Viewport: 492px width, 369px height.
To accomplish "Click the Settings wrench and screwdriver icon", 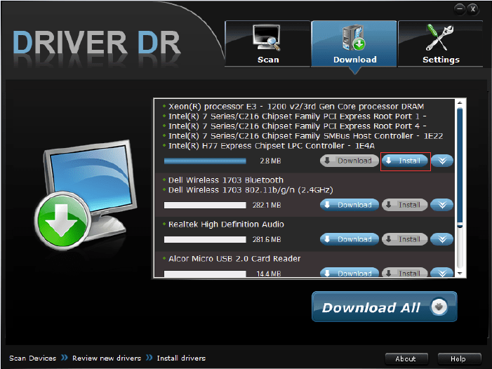I will pos(441,37).
